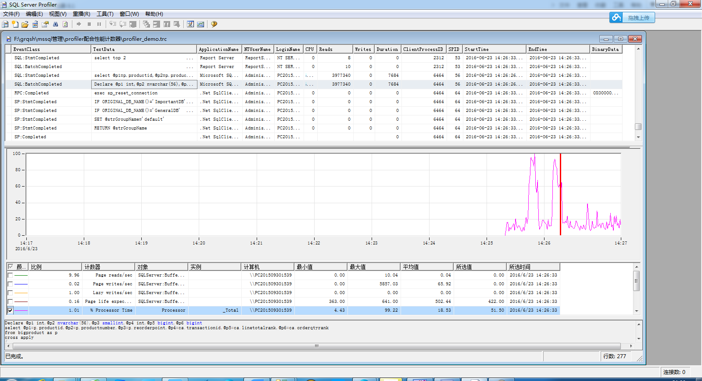The height and width of the screenshot is (381, 702).
Task: Click the Clear Trace Window icon
Action: pos(65,24)
